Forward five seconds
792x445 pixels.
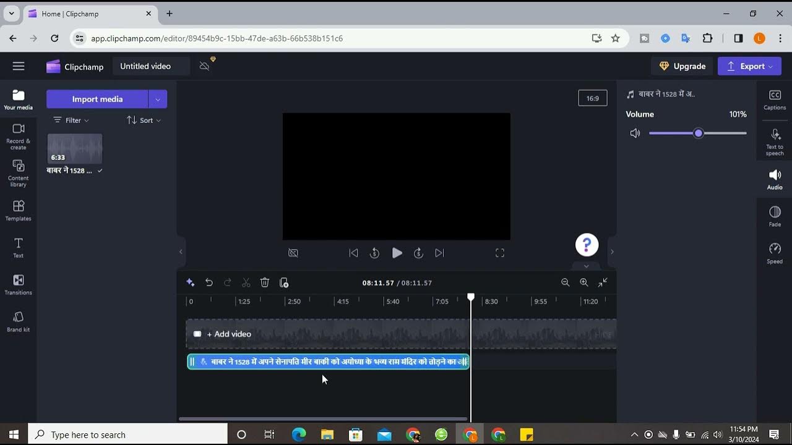click(x=418, y=253)
